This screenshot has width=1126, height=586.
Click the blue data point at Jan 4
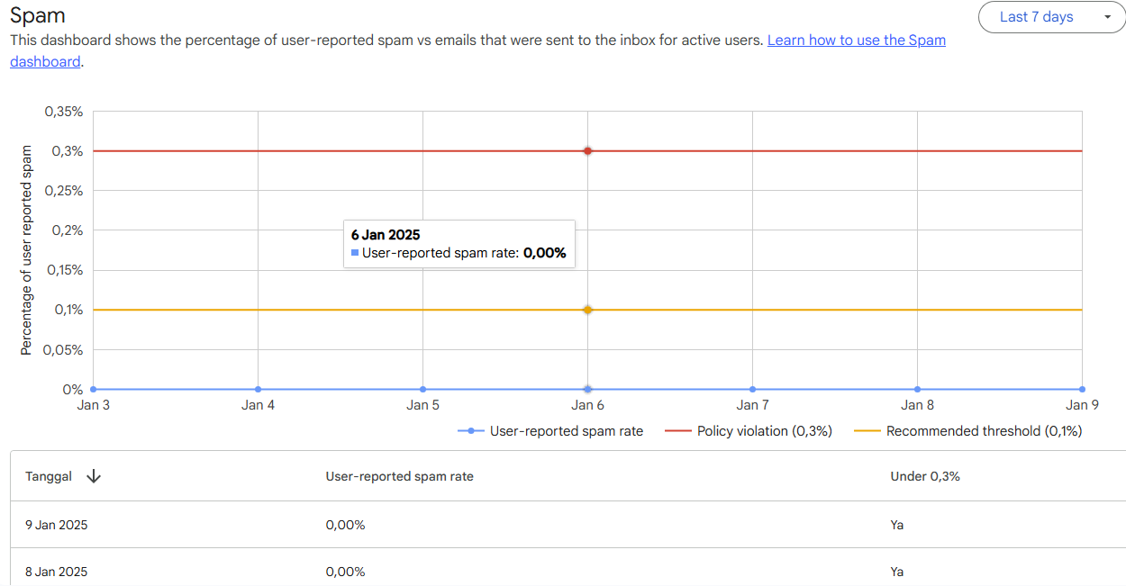pos(258,389)
